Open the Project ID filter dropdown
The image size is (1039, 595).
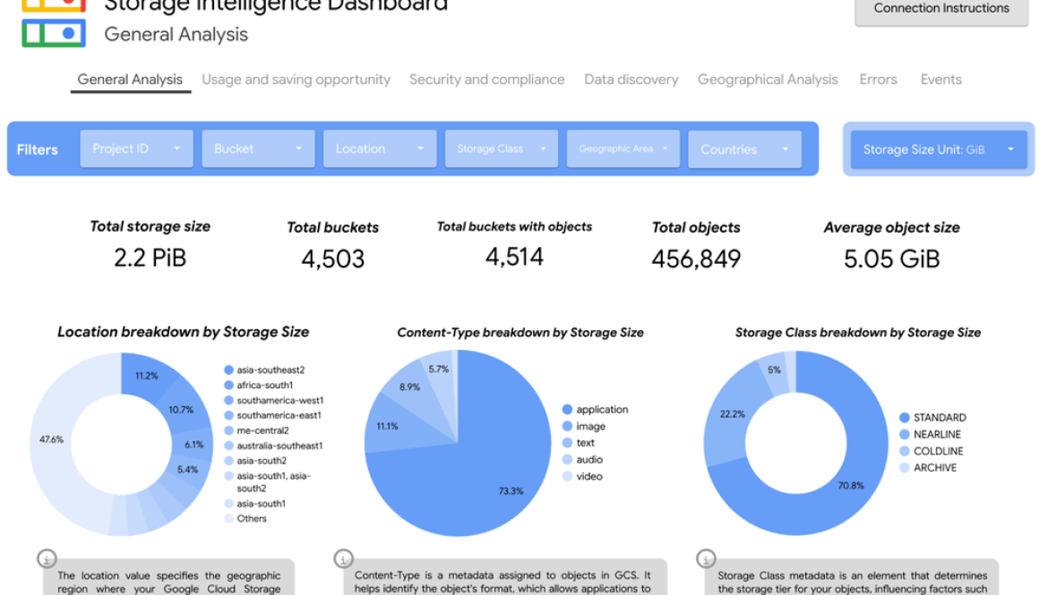136,148
